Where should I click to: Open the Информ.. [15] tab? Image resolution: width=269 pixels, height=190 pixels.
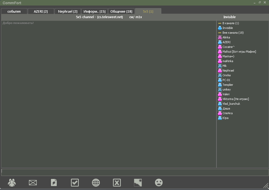(x=94, y=11)
